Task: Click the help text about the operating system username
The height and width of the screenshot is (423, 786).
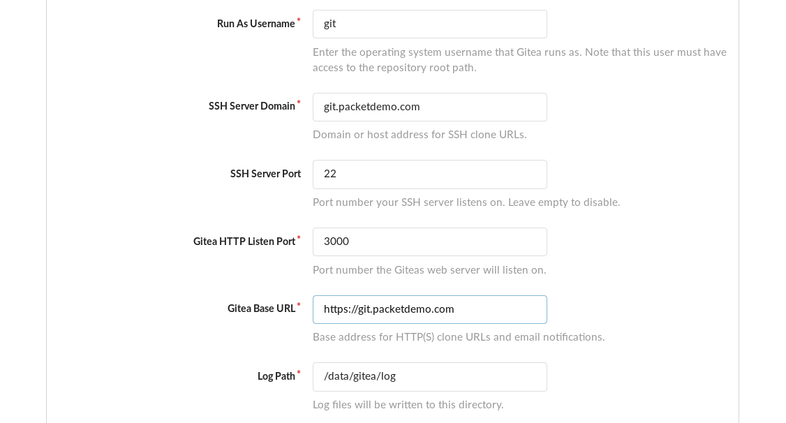Action: pos(519,59)
